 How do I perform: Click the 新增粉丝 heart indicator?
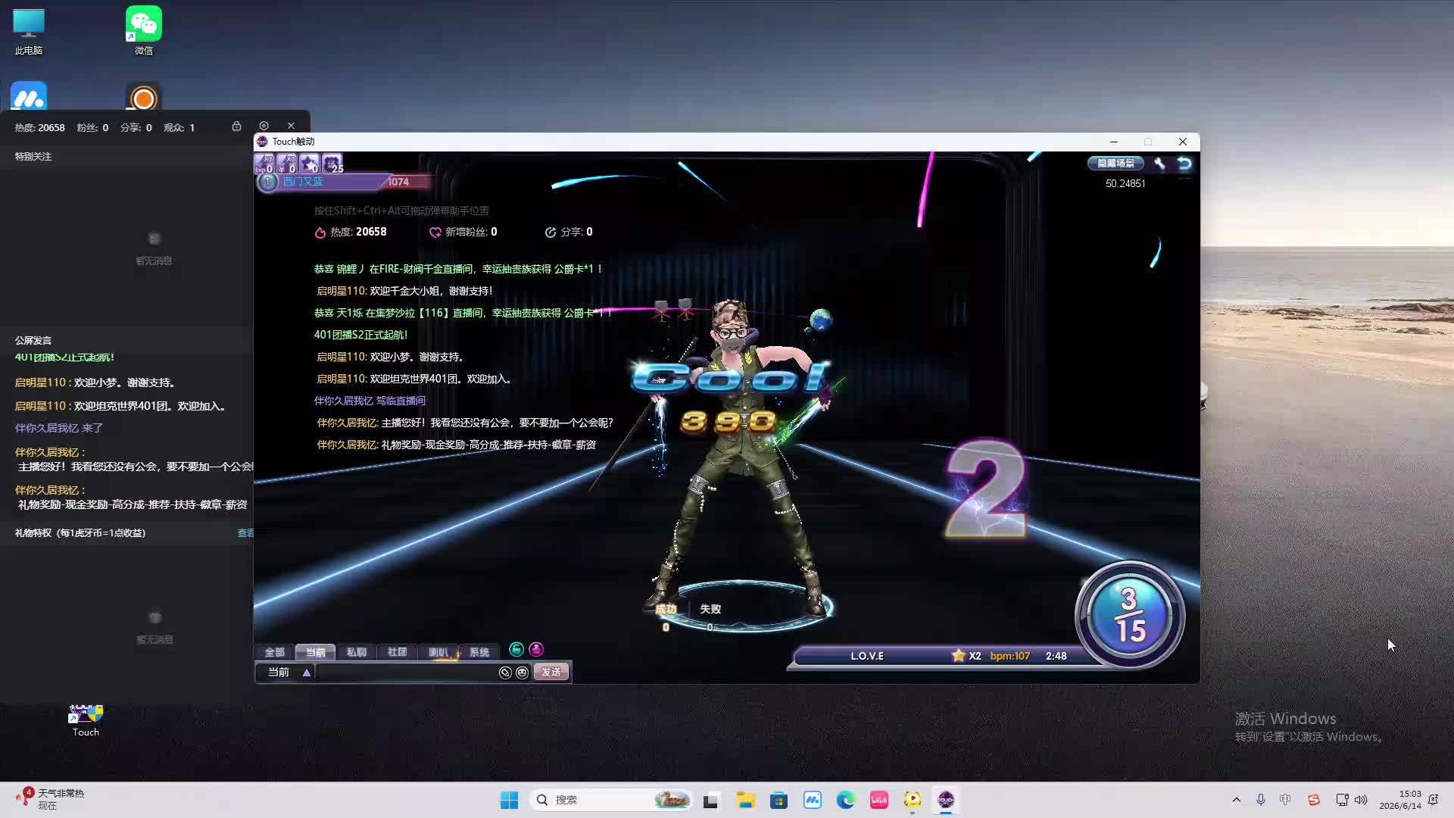463,232
